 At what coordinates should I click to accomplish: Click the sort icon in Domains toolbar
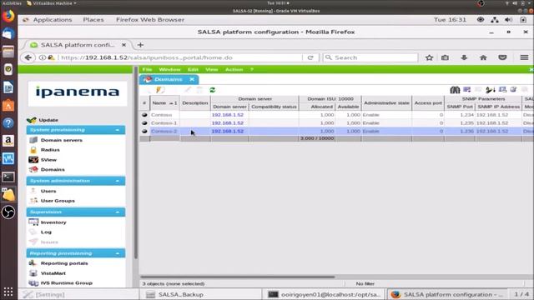[491, 90]
